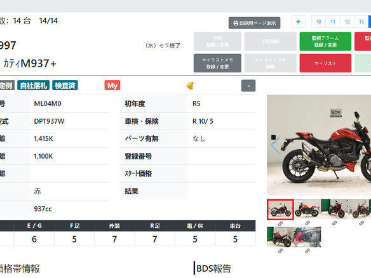The height and width of the screenshot is (278, 371).
Task: Click the R足 column header
Action: coord(155,226)
